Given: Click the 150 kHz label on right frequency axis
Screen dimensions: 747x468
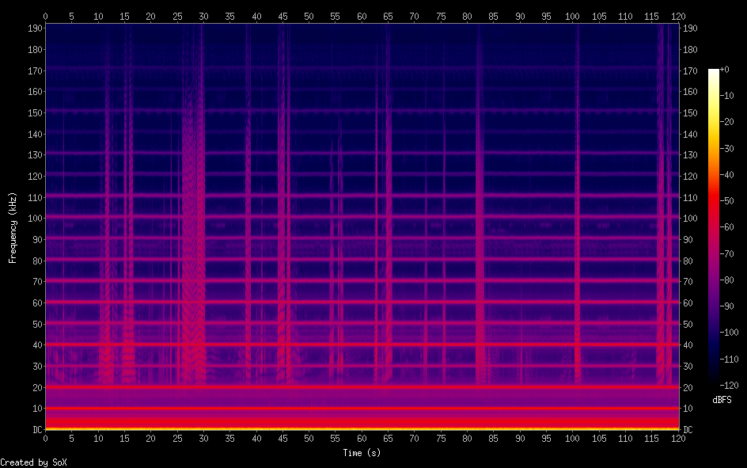Looking at the screenshot, I should pos(691,113).
